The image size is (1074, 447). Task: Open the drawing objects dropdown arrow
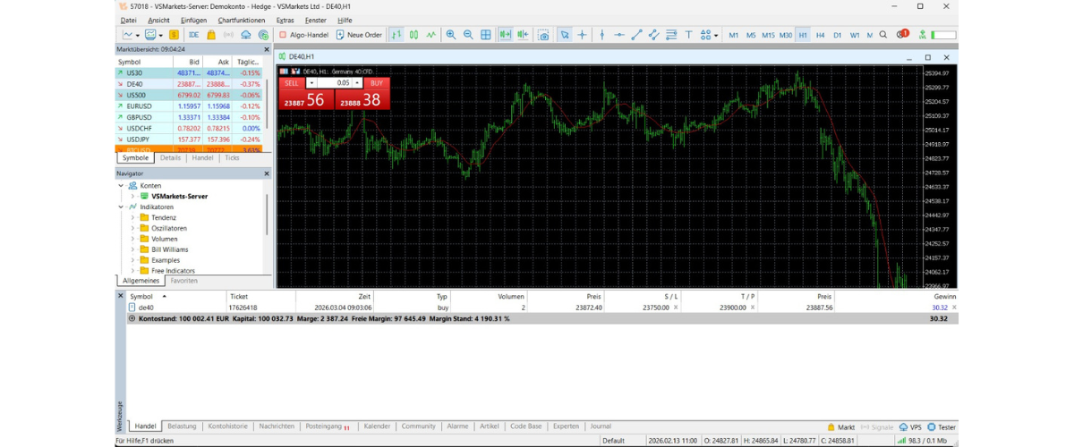[716, 35]
